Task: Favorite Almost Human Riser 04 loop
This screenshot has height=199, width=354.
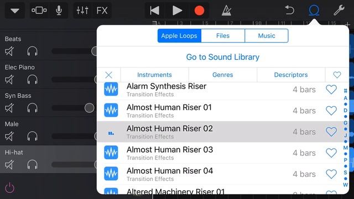Action: 331,174
